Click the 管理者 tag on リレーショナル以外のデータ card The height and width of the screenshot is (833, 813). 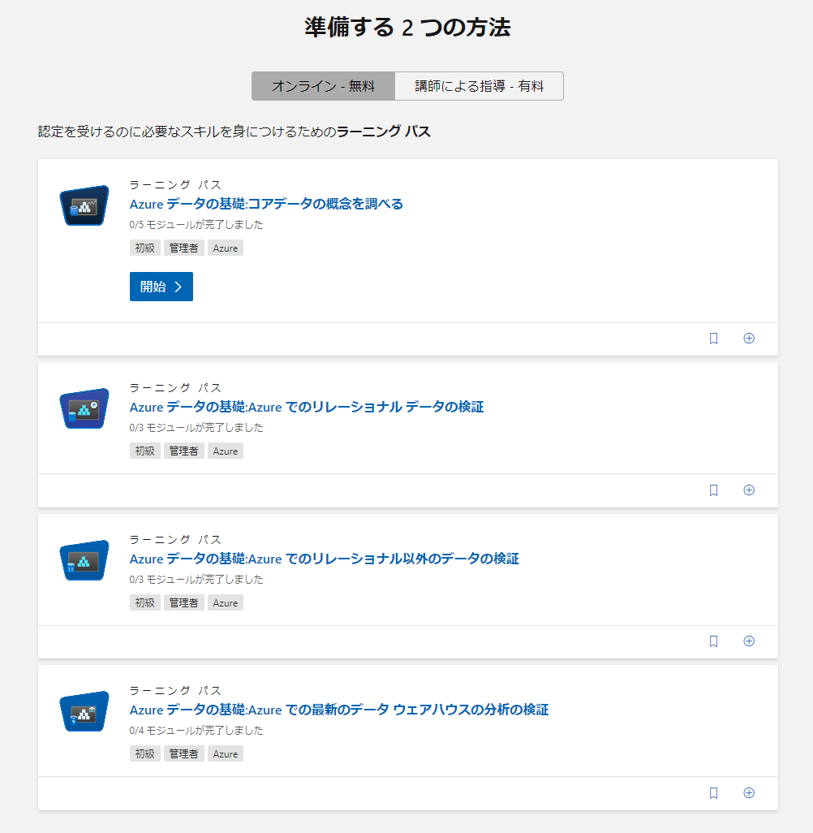[183, 603]
